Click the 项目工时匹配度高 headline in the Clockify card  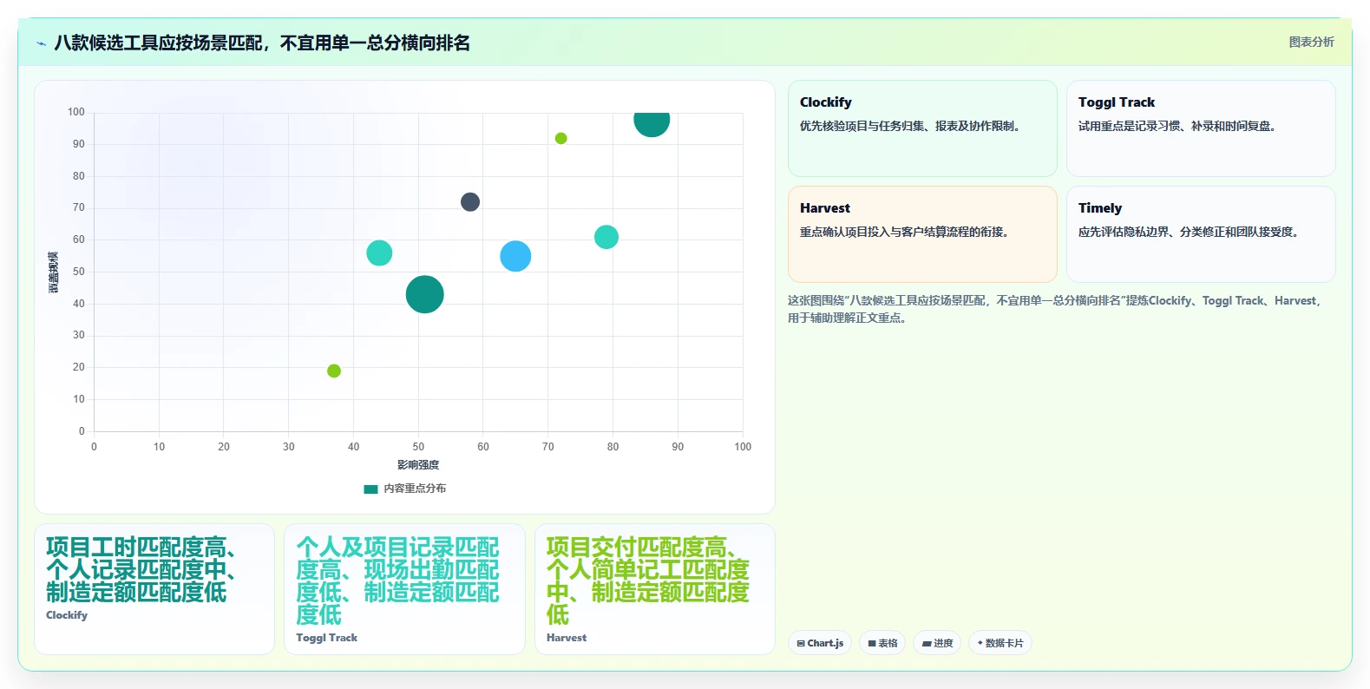pos(143,570)
